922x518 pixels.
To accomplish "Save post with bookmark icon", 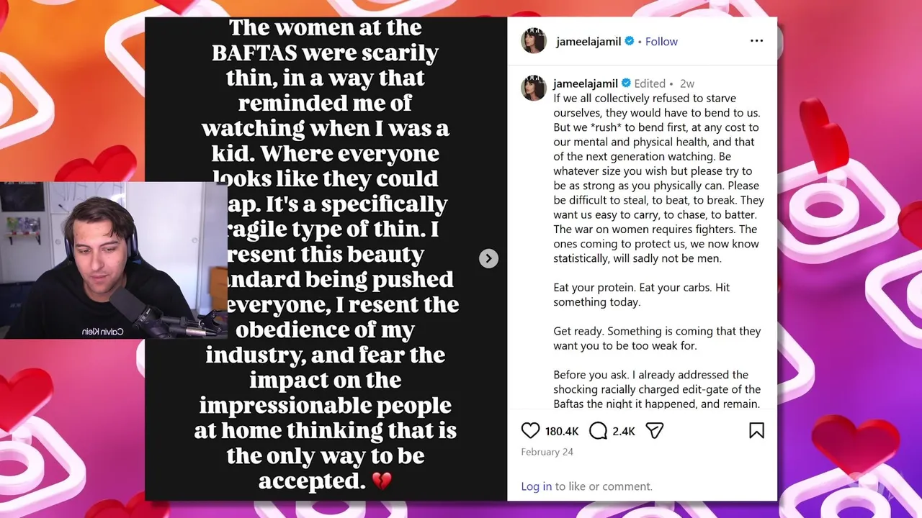I will coord(756,431).
